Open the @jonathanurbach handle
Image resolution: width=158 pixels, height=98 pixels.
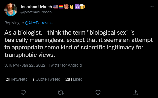(x=36, y=12)
